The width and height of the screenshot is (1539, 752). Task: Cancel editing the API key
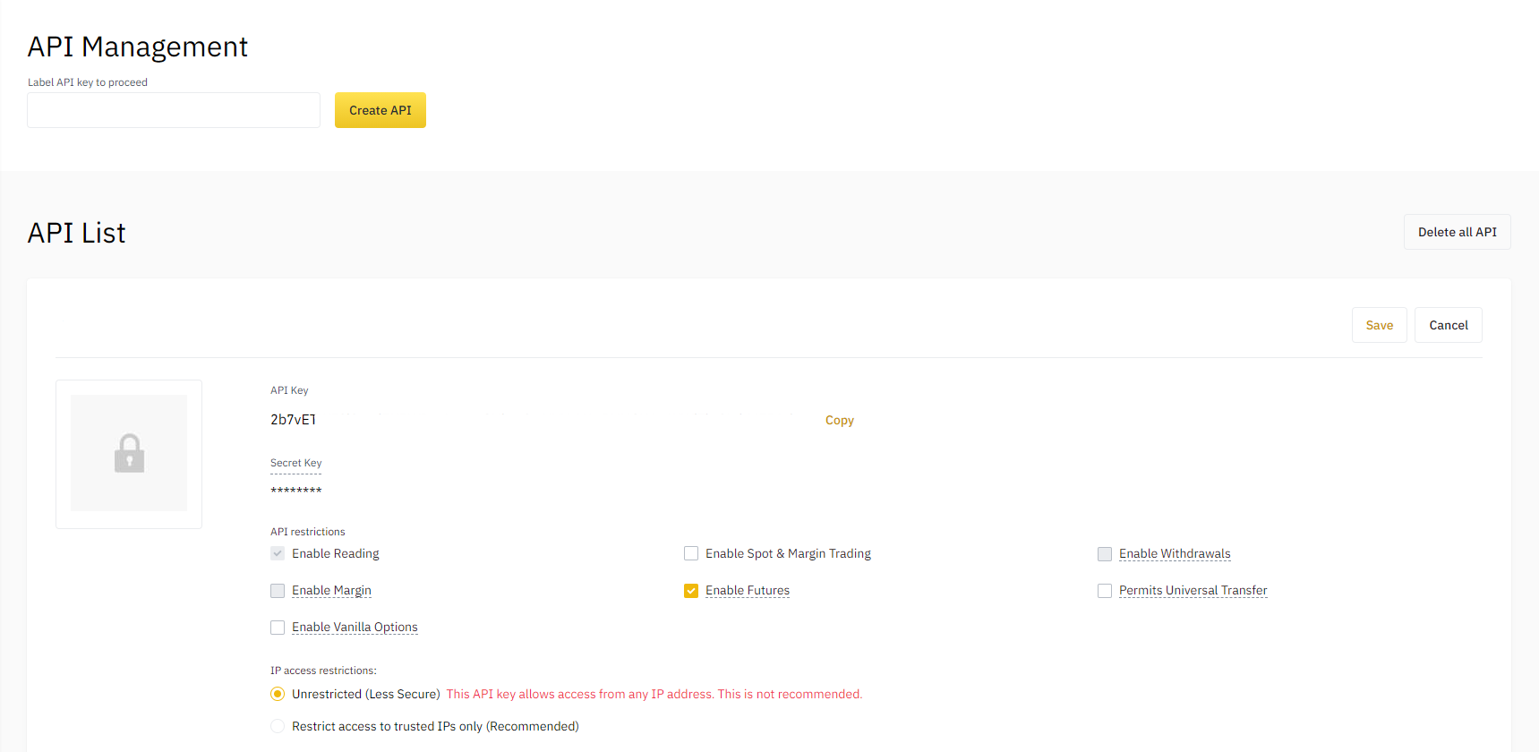[1449, 325]
